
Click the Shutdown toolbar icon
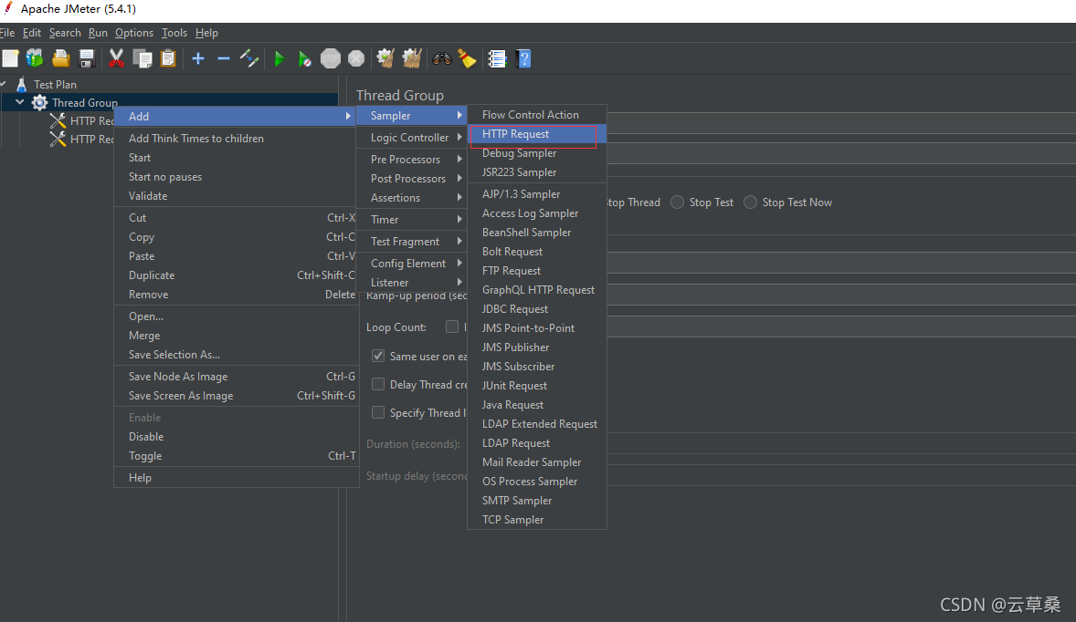click(356, 59)
